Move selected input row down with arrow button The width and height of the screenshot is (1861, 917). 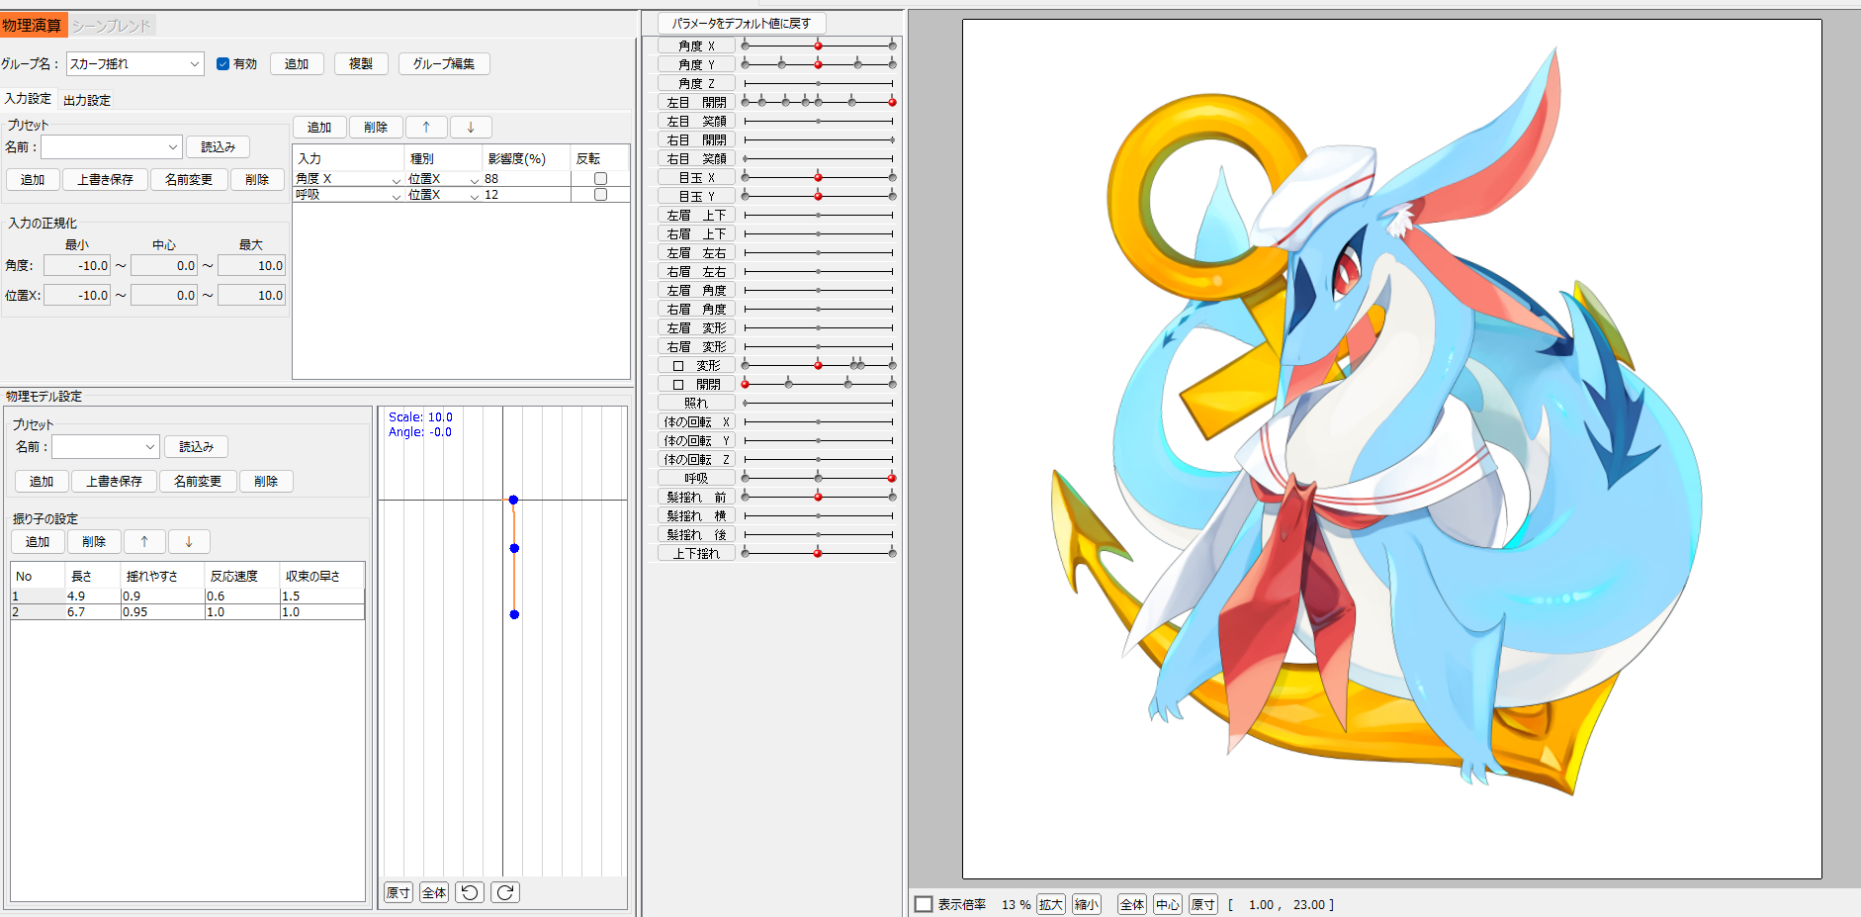tap(471, 128)
